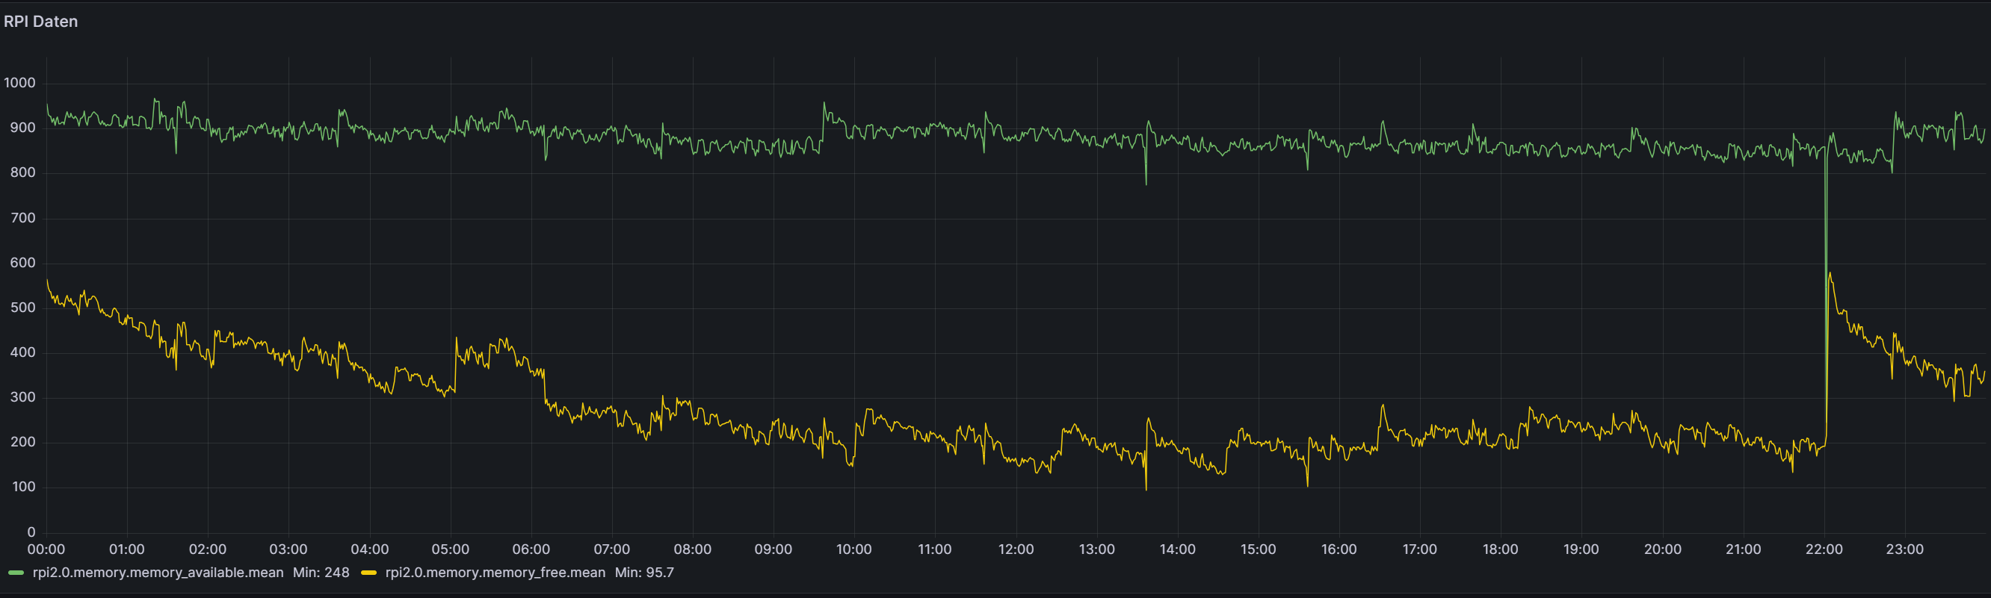Click the 18:00 time axis label
This screenshot has height=598, width=1991.
tap(1500, 549)
